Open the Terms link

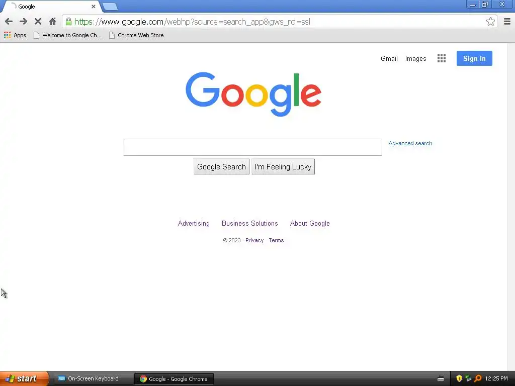(x=276, y=240)
